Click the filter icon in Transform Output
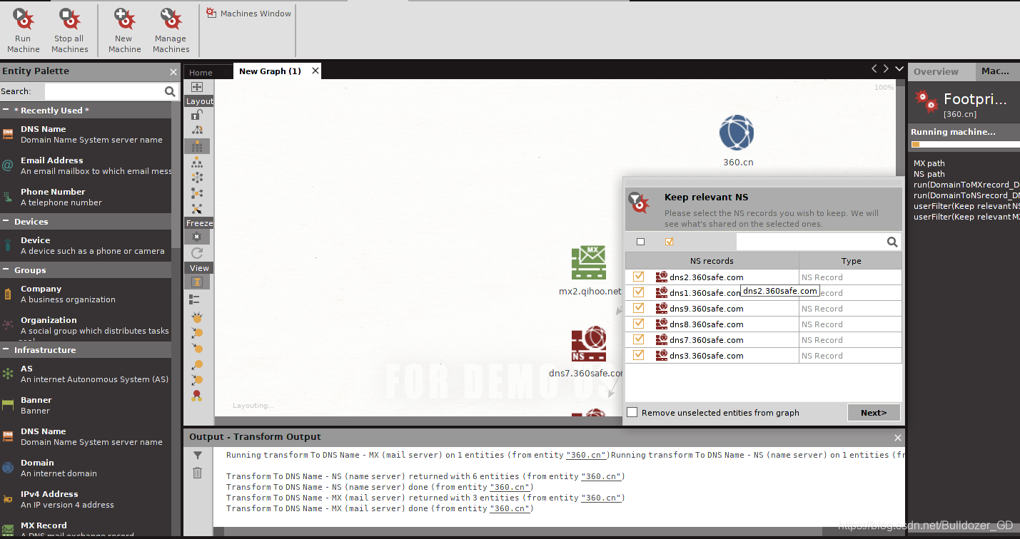This screenshot has width=1020, height=539. pyautogui.click(x=198, y=456)
